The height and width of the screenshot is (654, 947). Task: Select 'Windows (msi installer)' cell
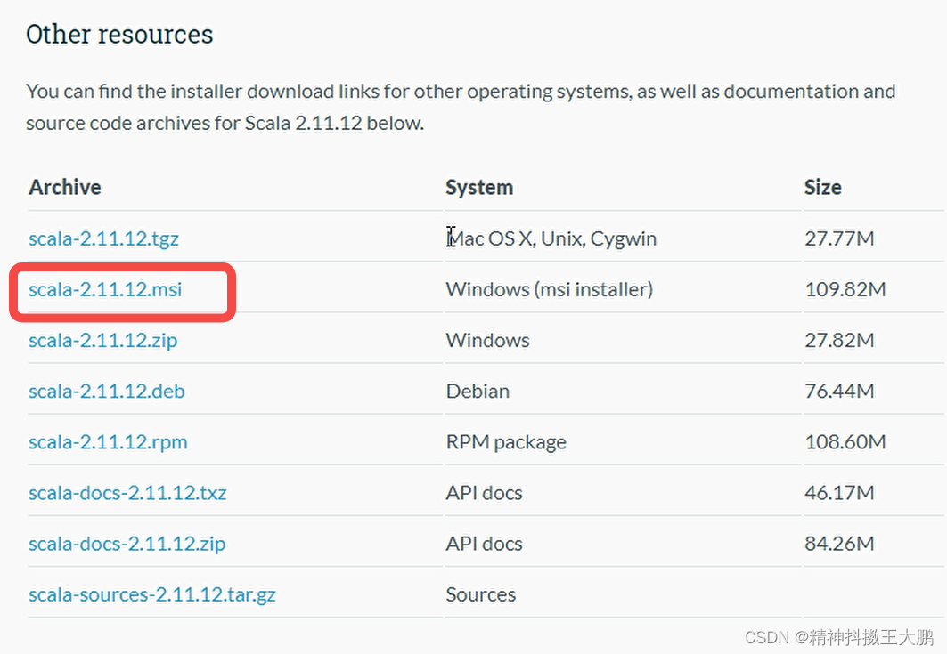pos(550,289)
